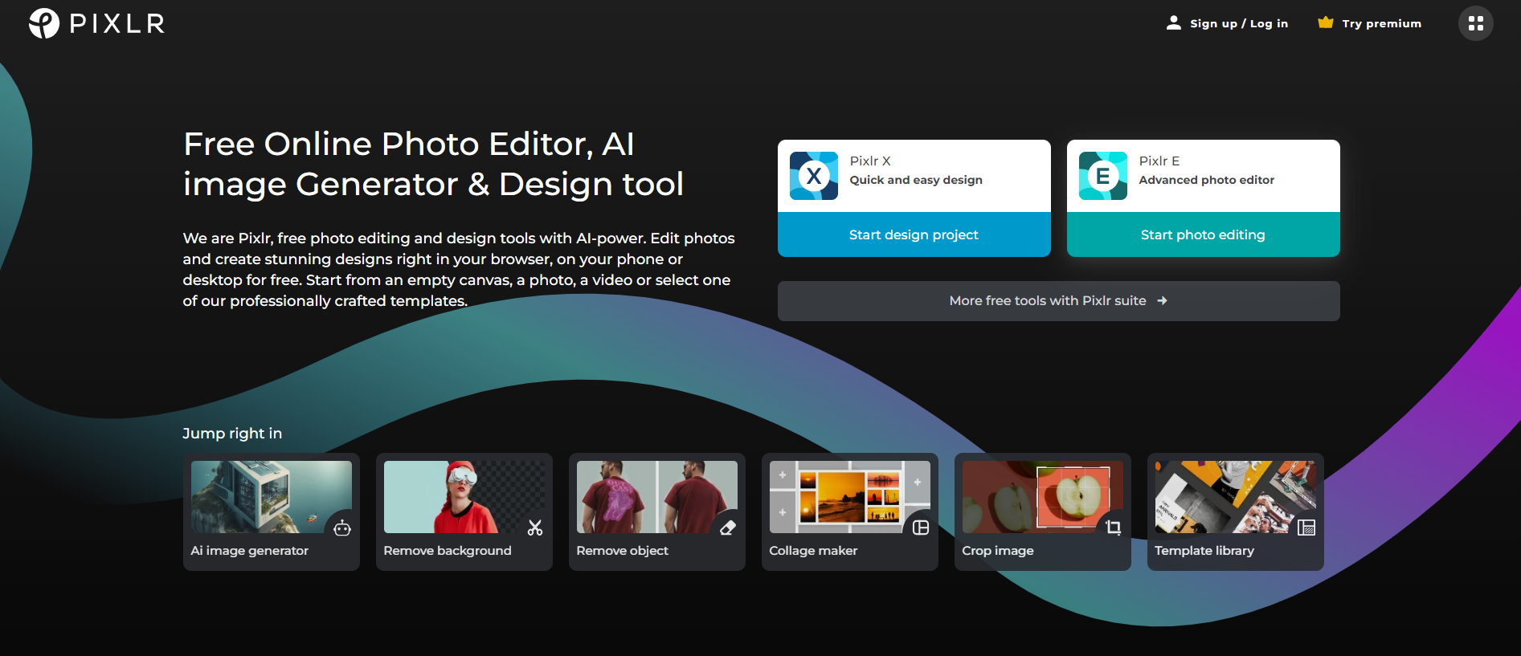Click the robot icon on AI generator card

click(342, 528)
